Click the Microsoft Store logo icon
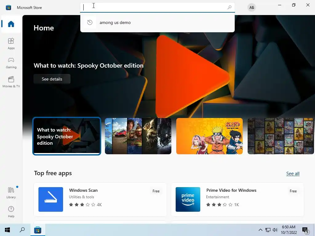The image size is (315, 236). [8, 8]
